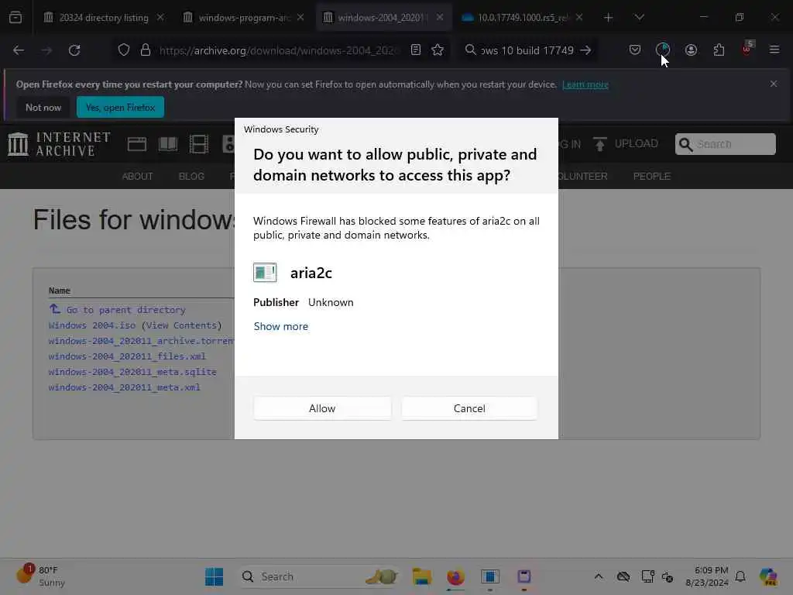Image resolution: width=793 pixels, height=595 pixels.
Task: Click Yes, open Firefox button
Action: [x=120, y=107]
